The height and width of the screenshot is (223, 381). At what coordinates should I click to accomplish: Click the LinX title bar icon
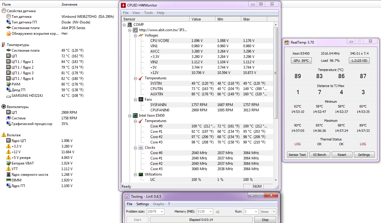[x=127, y=197]
